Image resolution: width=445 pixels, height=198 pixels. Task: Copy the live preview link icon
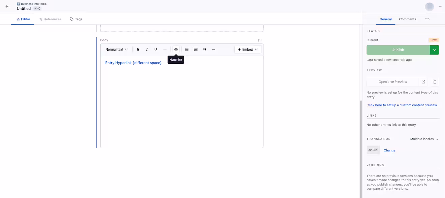click(435, 82)
